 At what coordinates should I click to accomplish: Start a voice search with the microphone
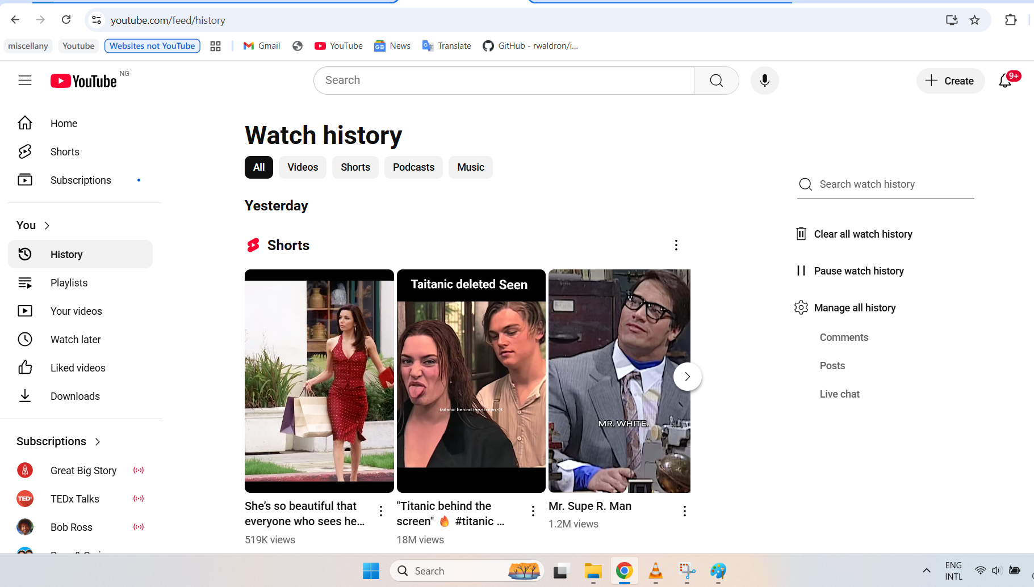[764, 80]
